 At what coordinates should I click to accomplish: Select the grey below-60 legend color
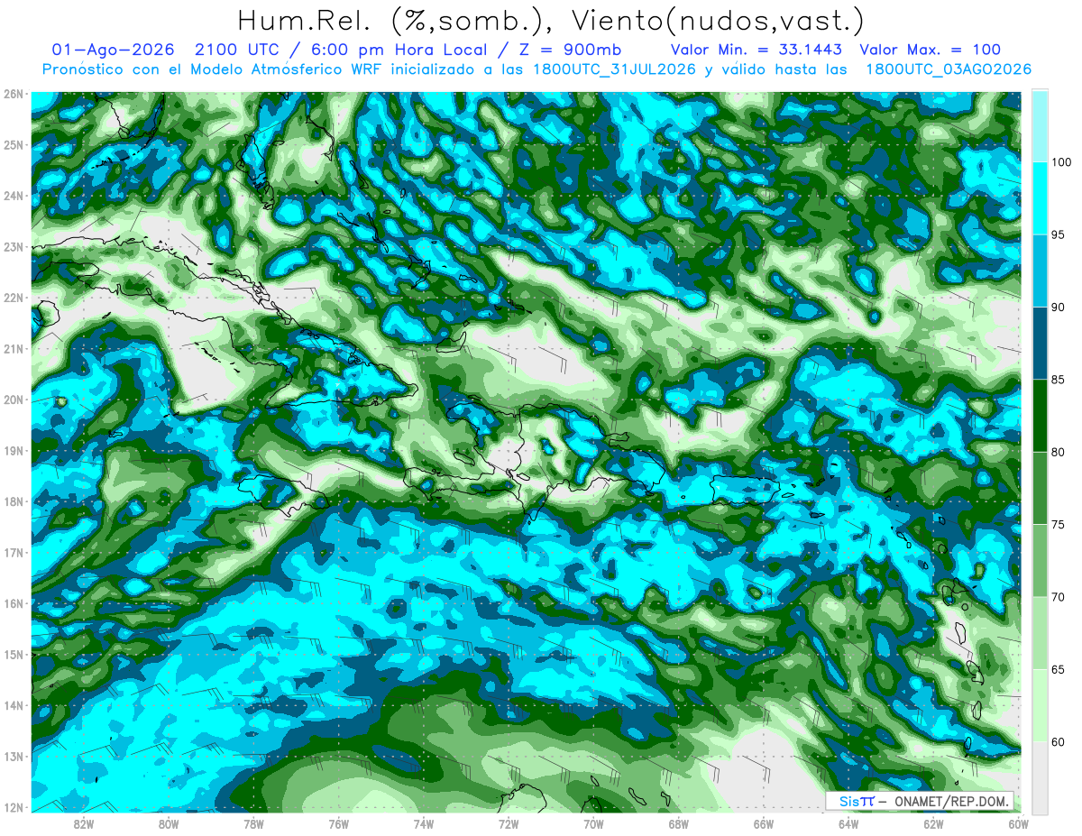click(x=1040, y=777)
